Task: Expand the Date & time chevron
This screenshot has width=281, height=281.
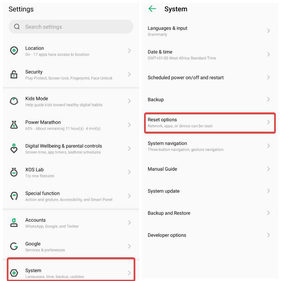Action: (x=269, y=55)
